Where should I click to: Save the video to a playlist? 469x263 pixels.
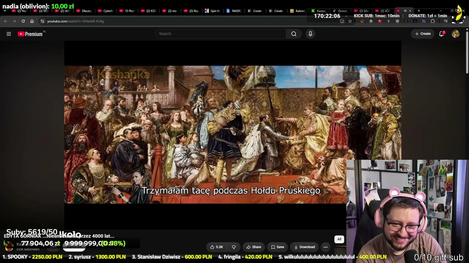point(277,247)
